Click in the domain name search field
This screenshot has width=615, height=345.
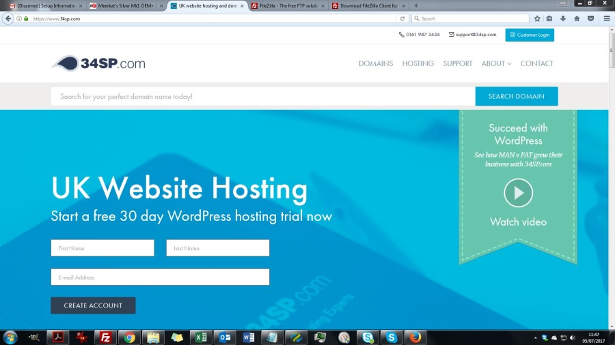[x=263, y=96]
